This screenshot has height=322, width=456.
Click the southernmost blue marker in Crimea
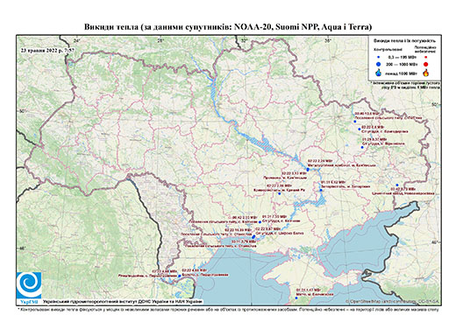[296, 298]
